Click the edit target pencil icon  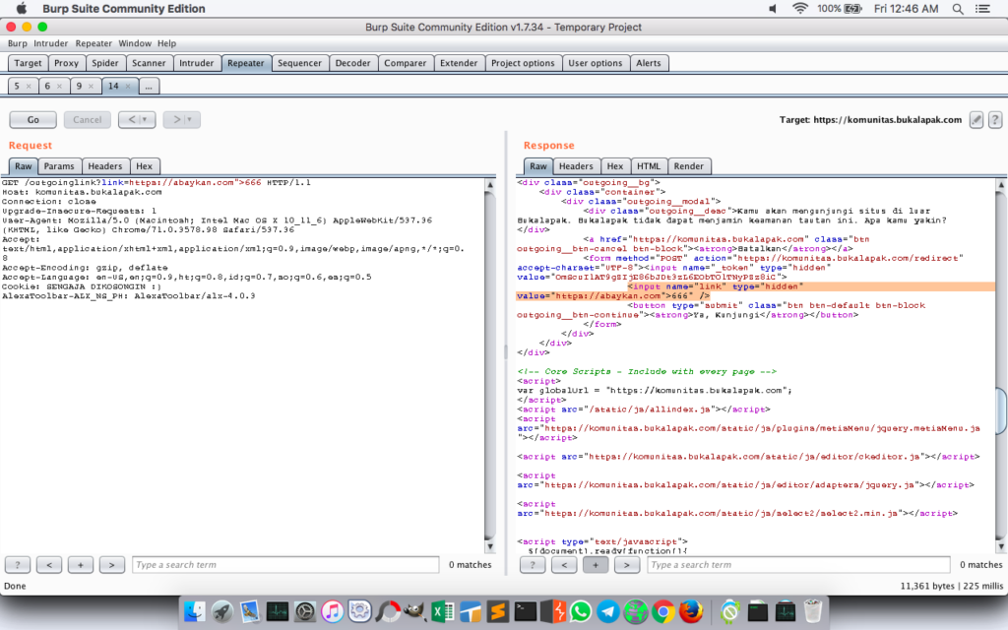click(x=976, y=120)
